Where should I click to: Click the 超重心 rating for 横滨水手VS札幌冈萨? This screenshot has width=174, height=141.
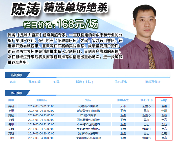pyautogui.click(x=146, y=138)
